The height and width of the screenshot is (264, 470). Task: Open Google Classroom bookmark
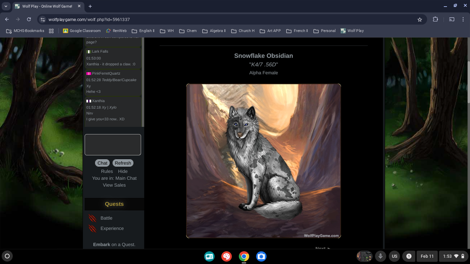click(x=82, y=31)
